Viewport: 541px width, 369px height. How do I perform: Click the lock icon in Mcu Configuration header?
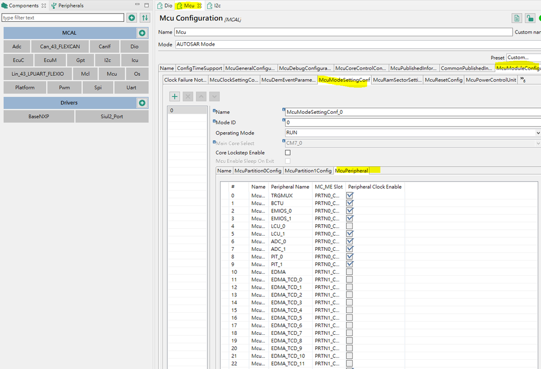pos(530,18)
